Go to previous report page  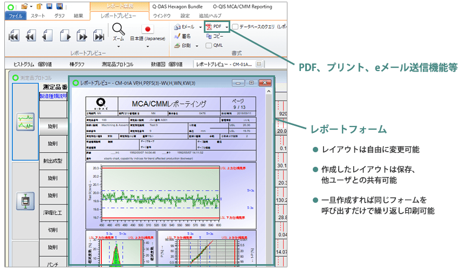click(x=47, y=36)
